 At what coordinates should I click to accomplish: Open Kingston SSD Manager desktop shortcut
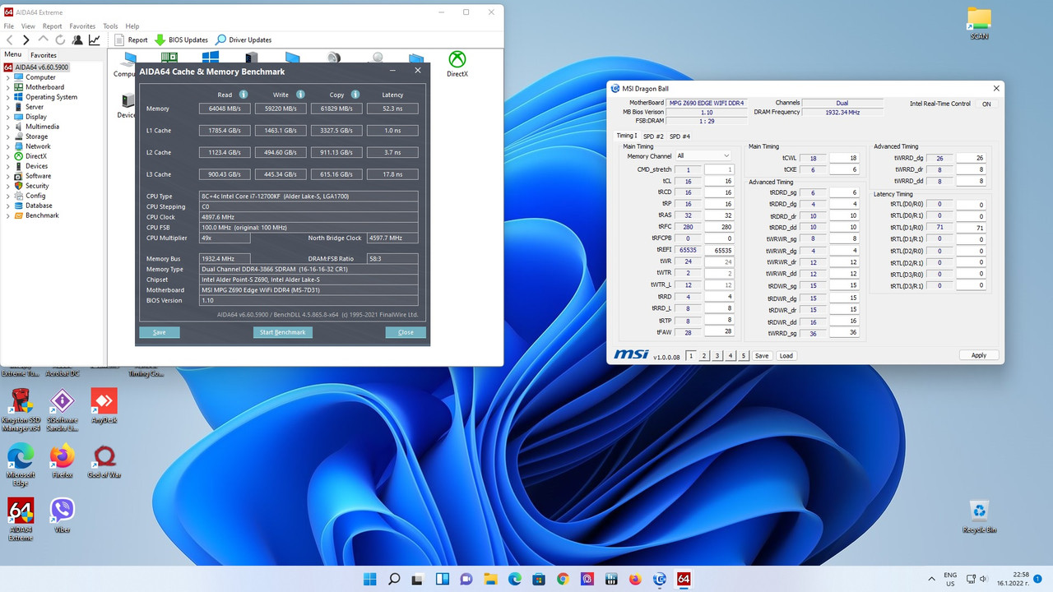point(21,409)
